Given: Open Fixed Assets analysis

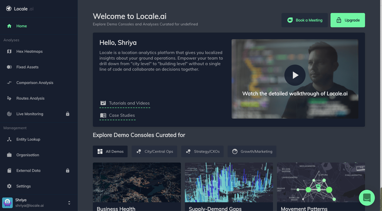Looking at the screenshot, I should coord(39,67).
